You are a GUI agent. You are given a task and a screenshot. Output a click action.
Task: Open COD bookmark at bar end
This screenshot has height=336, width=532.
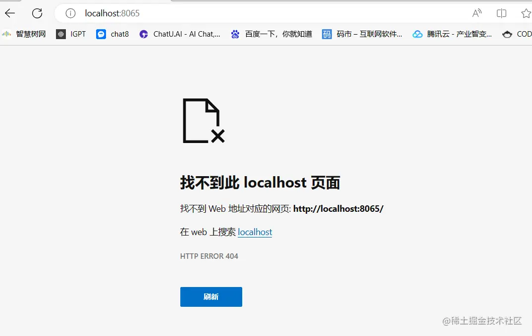click(517, 34)
